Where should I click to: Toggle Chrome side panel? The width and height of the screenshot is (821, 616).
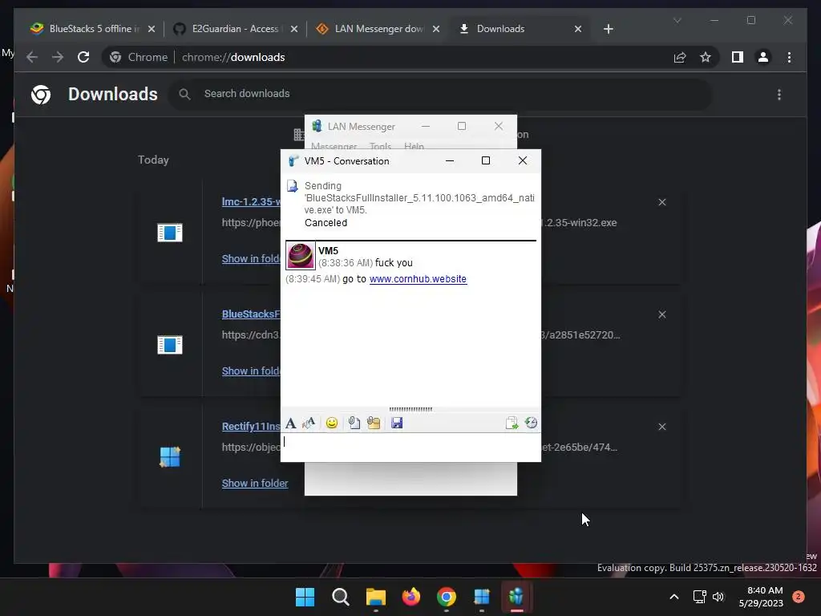click(x=738, y=57)
